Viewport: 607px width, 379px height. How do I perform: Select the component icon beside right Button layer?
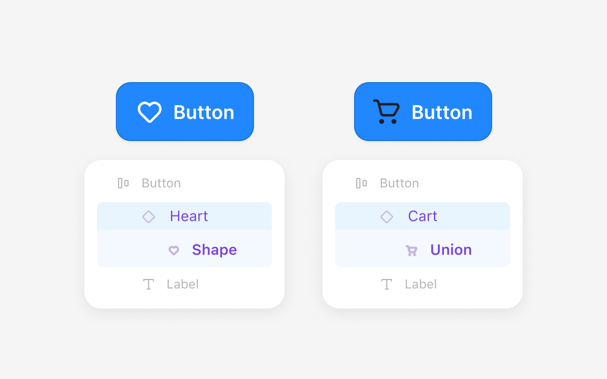[361, 183]
